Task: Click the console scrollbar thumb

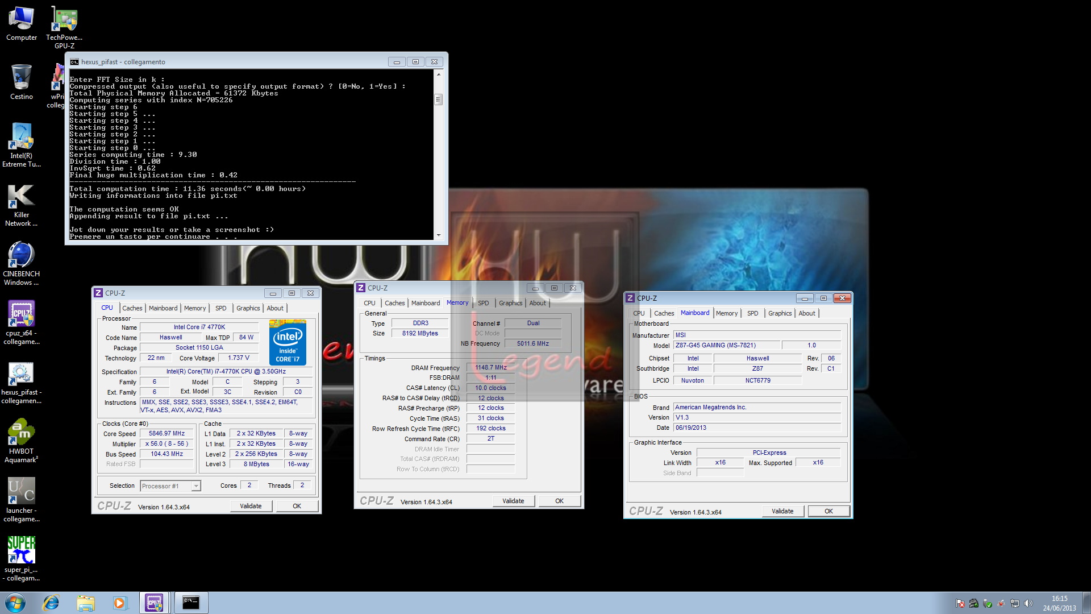Action: [x=439, y=100]
